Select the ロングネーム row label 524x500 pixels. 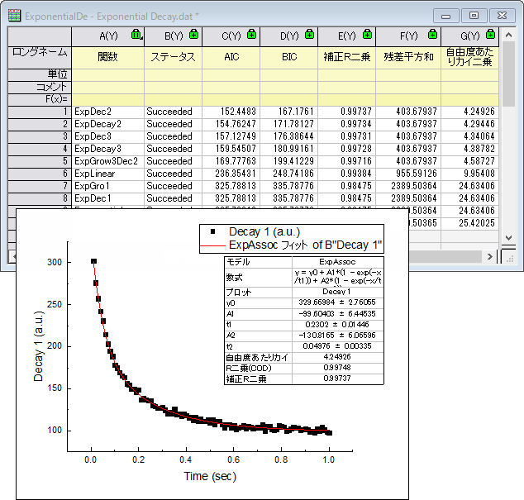click(40, 53)
